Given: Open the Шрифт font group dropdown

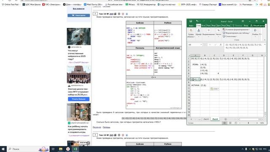Looking at the screenshot, I should pyautogui.click(x=199, y=33).
